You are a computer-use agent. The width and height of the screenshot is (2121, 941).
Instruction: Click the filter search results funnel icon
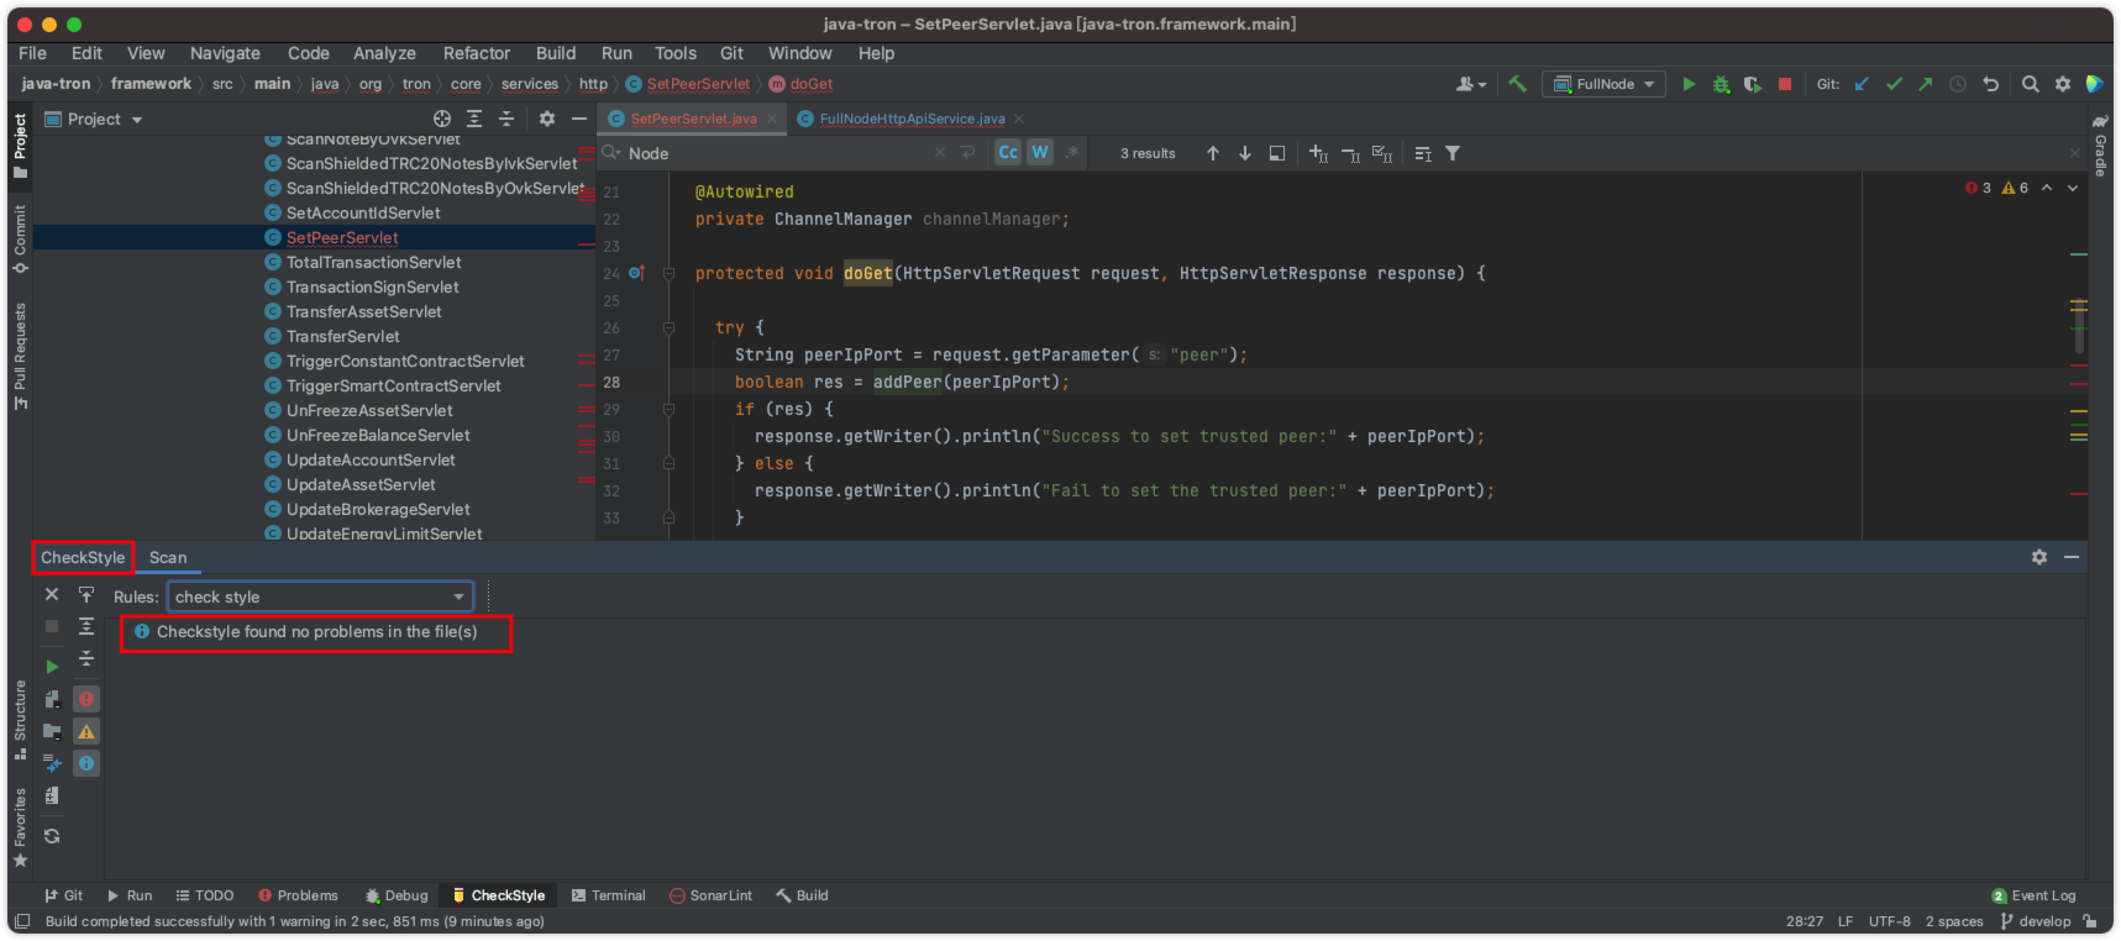[x=1453, y=153]
